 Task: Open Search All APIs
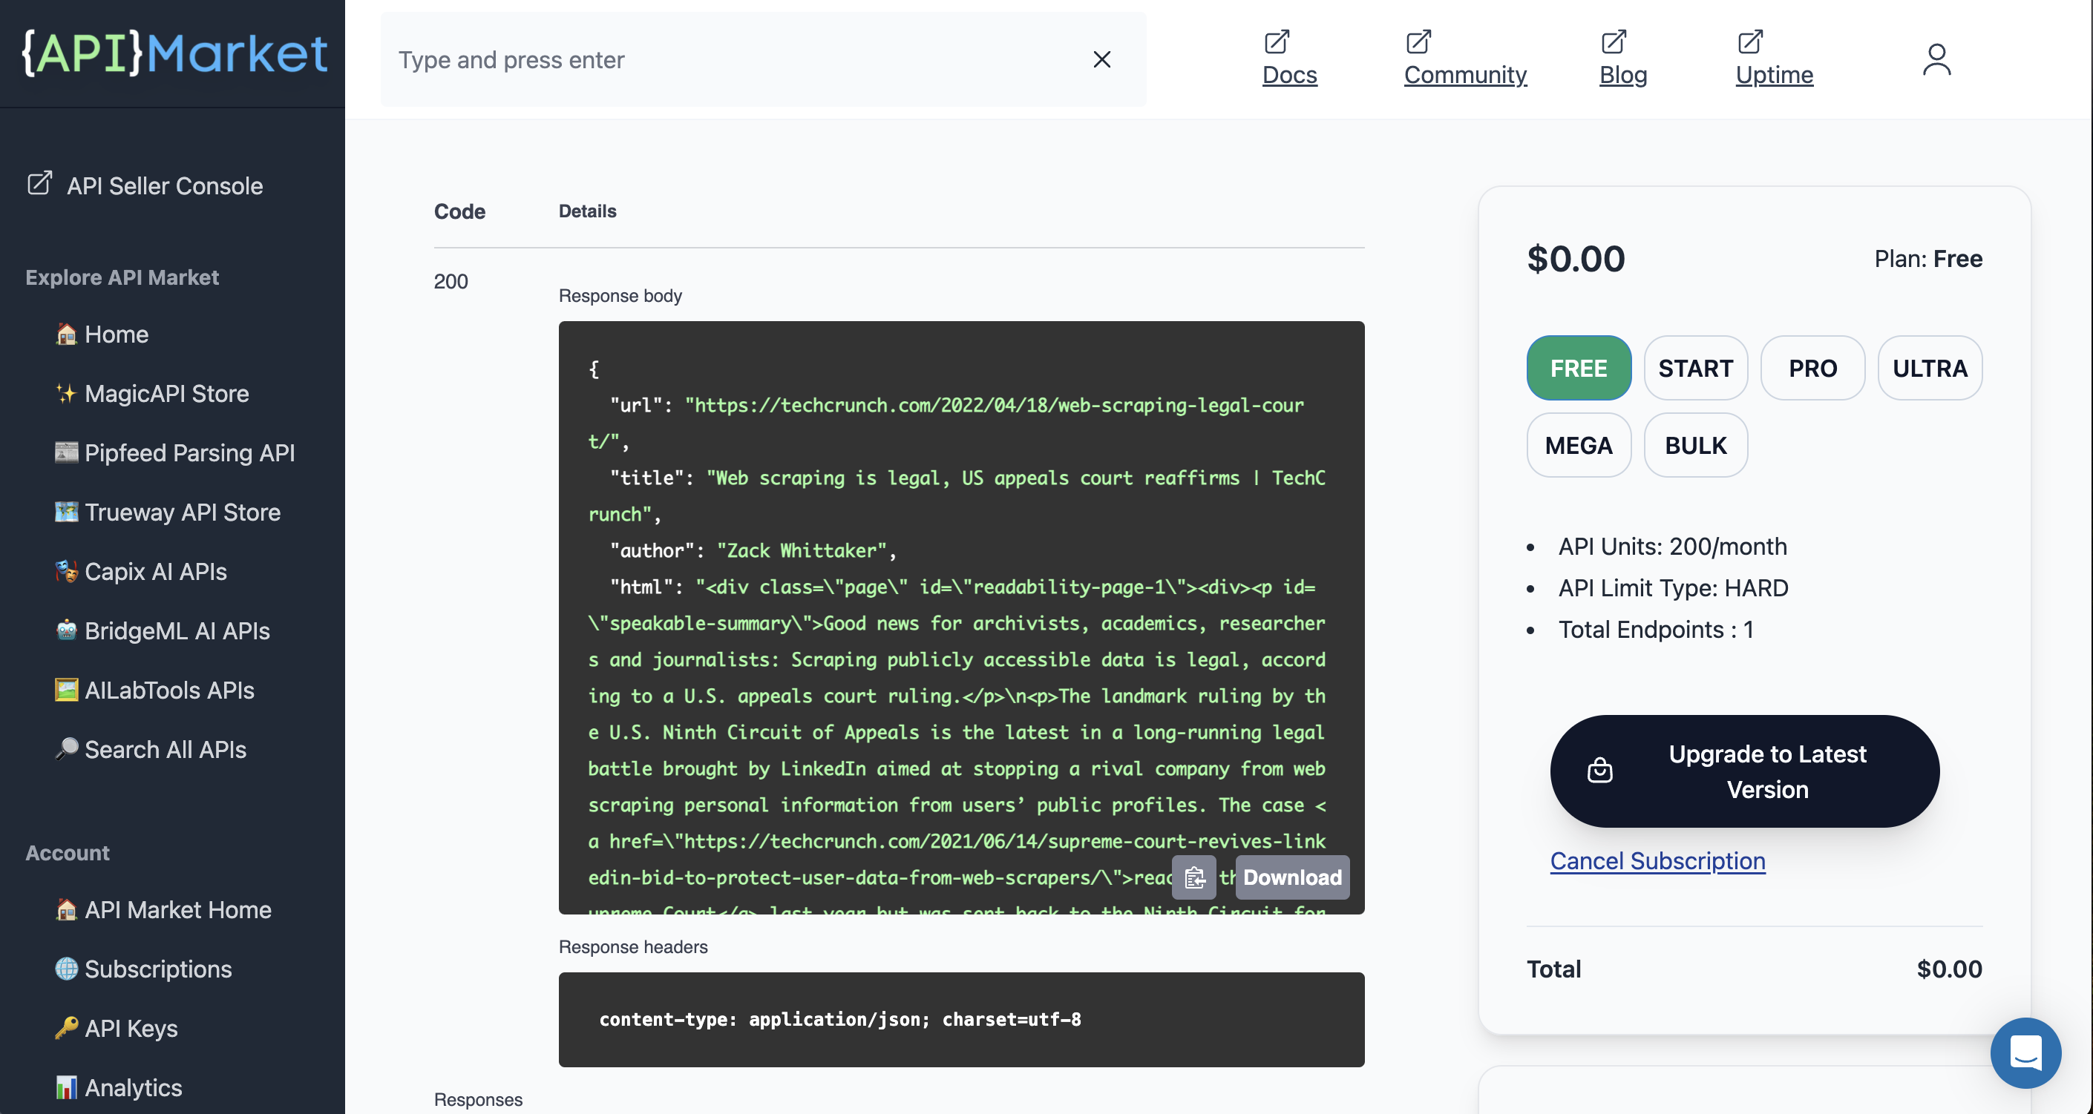151,748
